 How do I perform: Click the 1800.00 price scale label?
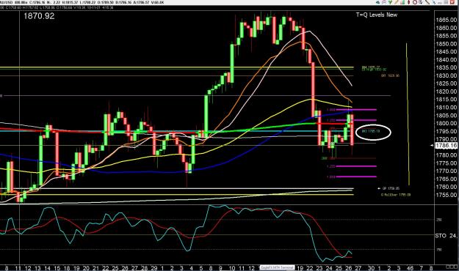[x=447, y=123]
